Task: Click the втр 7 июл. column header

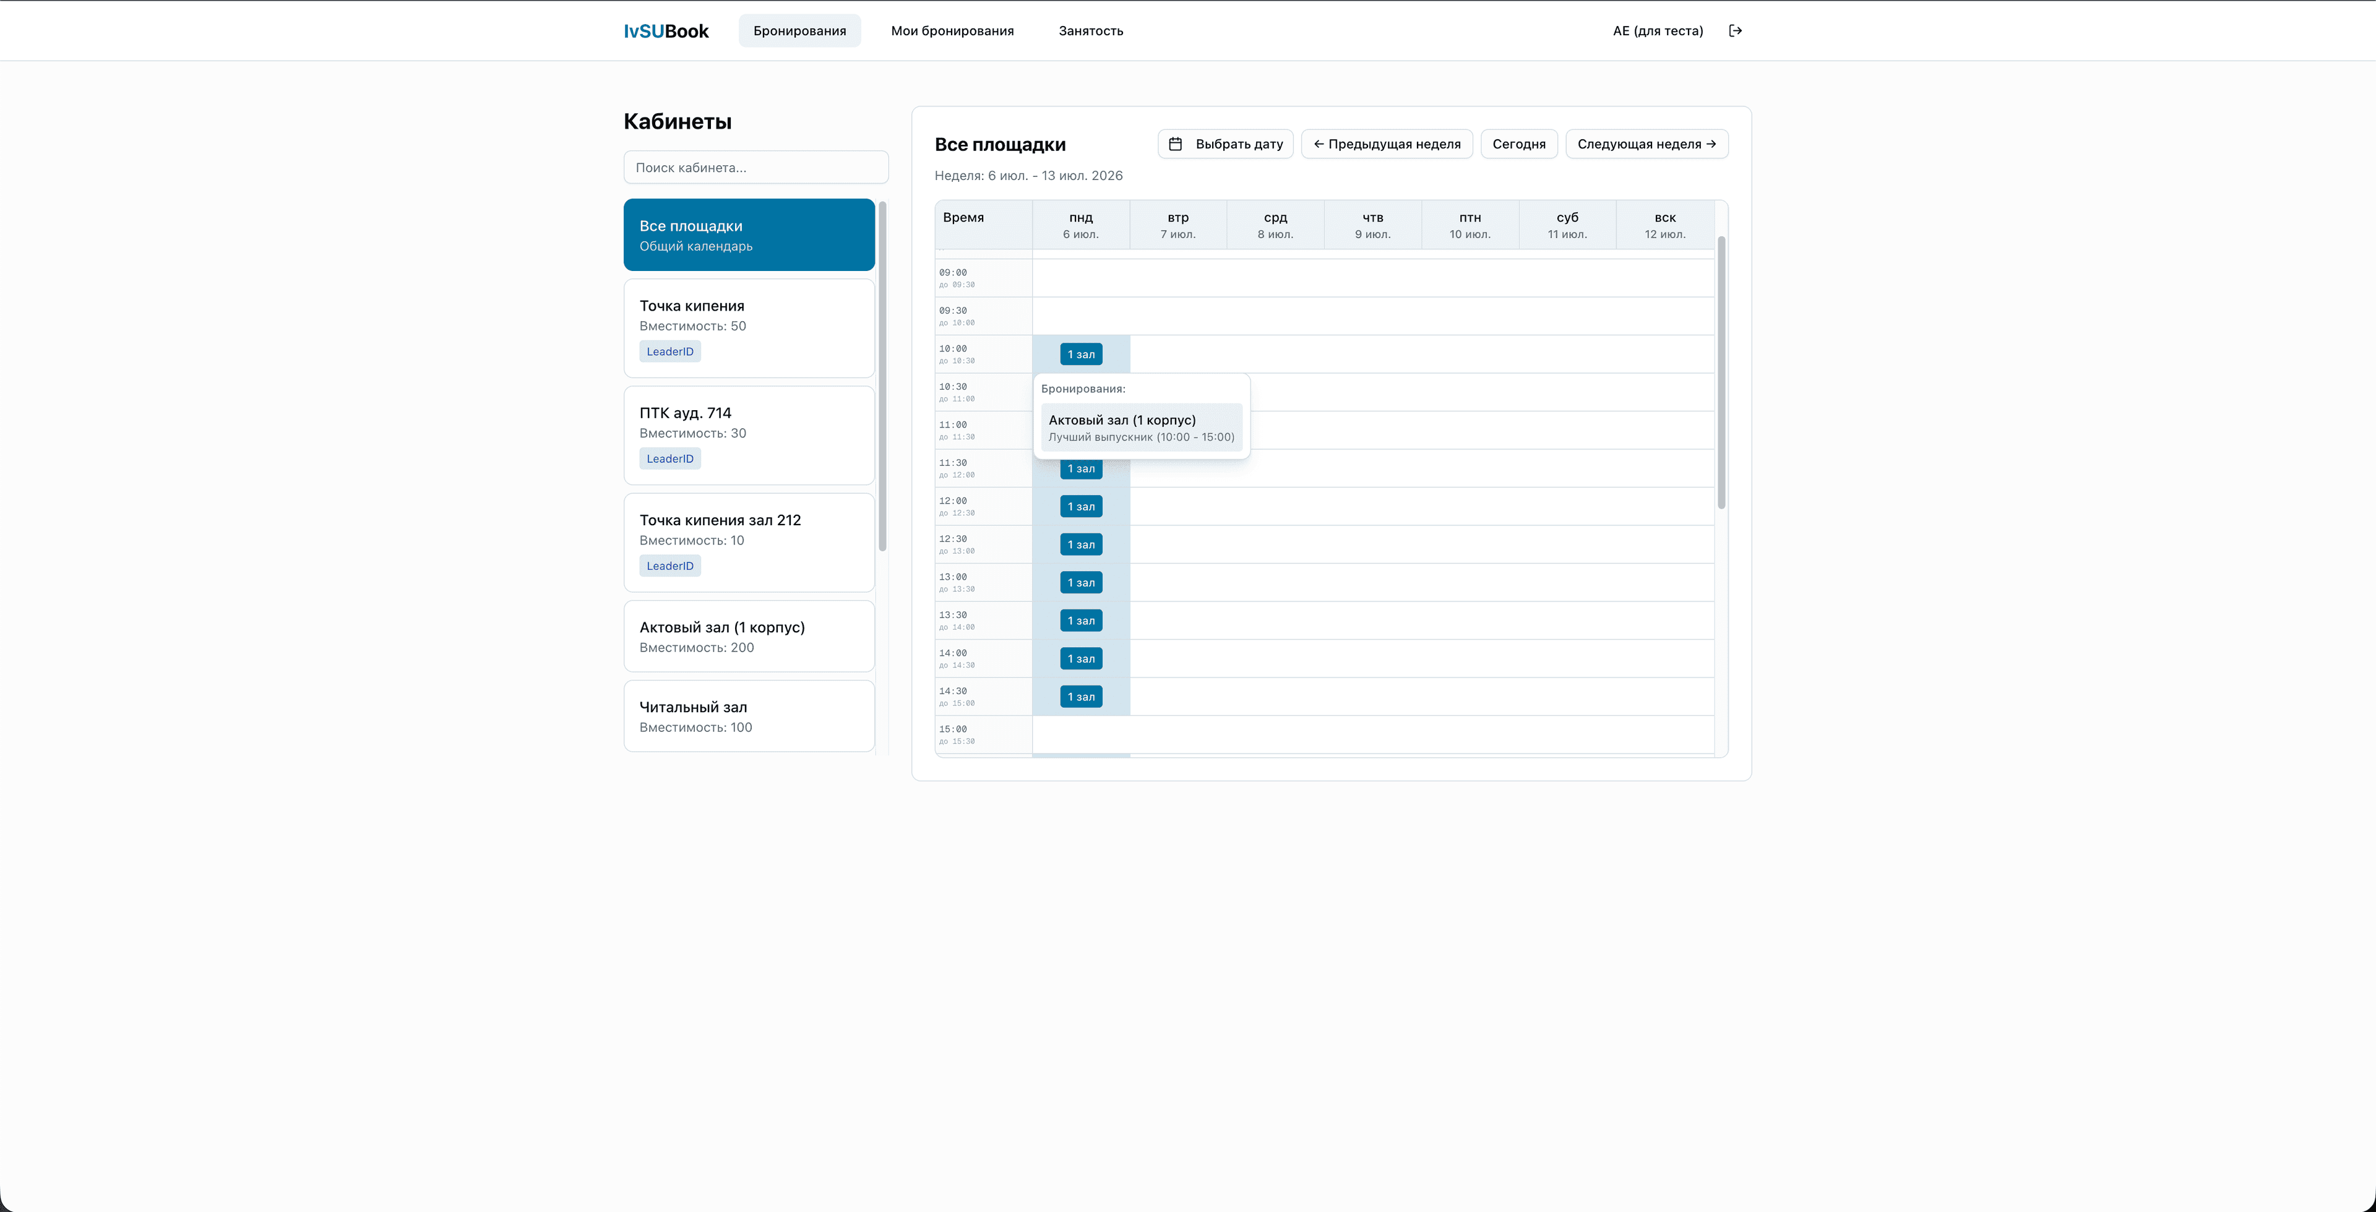Action: (x=1178, y=225)
